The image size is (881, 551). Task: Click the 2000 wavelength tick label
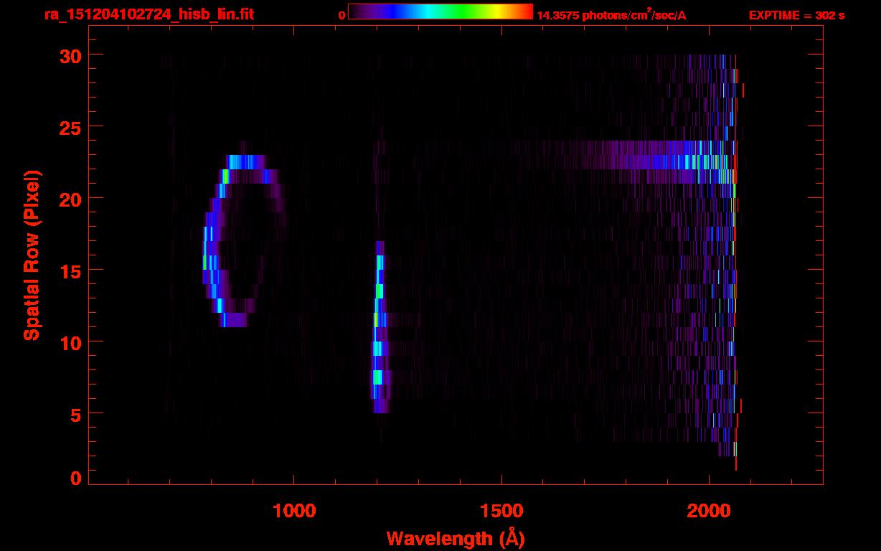point(709,510)
